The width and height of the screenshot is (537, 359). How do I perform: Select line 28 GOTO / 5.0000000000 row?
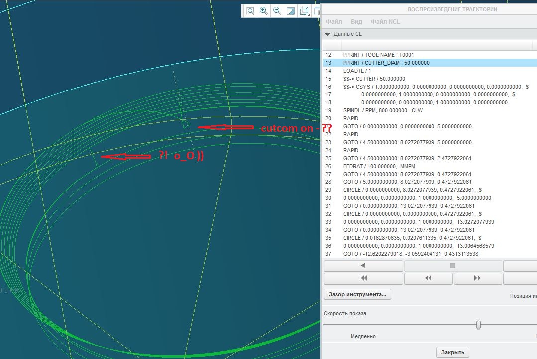430,182
